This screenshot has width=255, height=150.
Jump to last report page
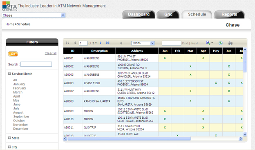tap(107, 43)
